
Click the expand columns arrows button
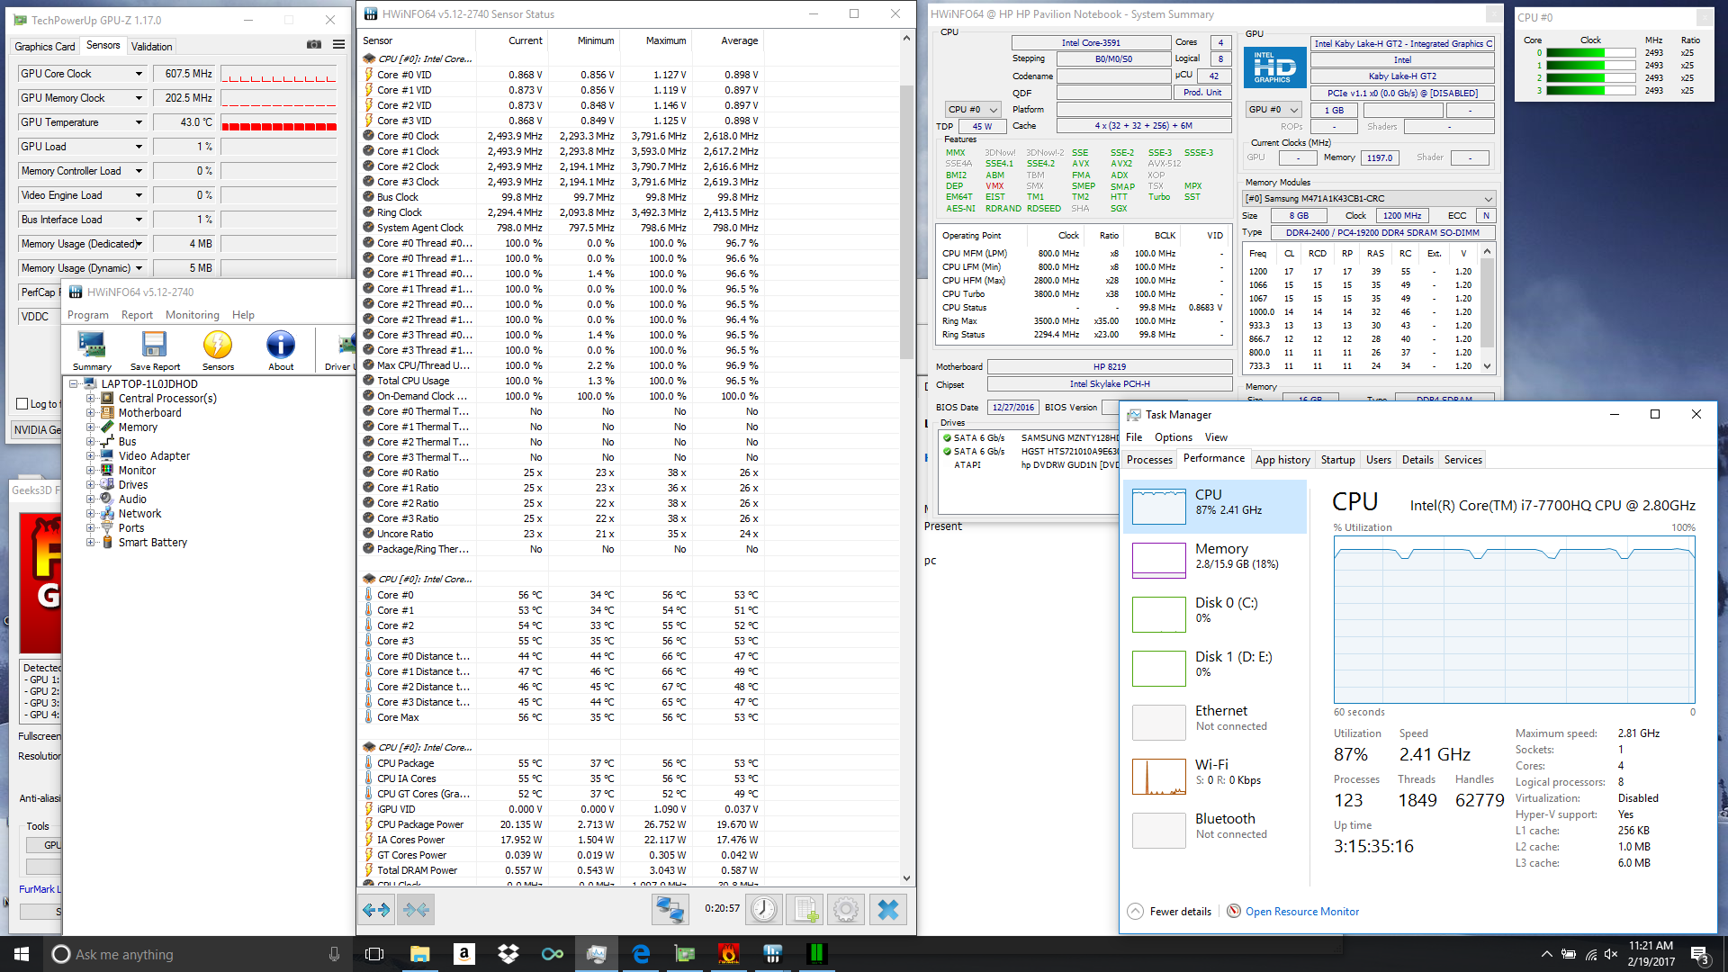click(376, 910)
